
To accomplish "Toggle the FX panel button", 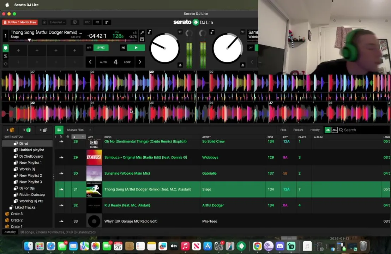I will pyautogui.click(x=97, y=22).
